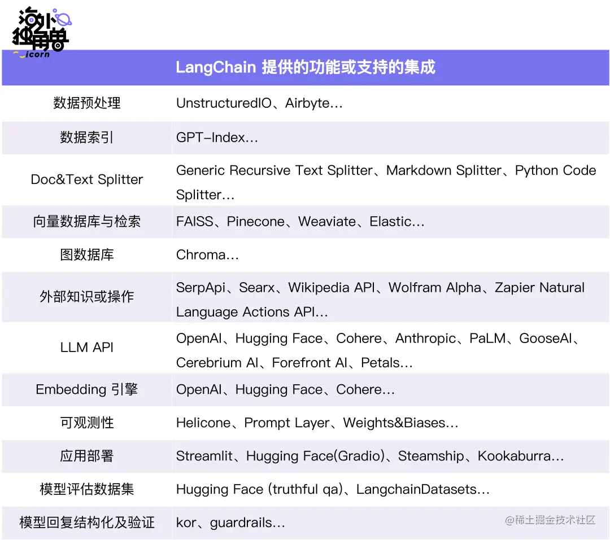Click the '模型回复结构化及验证' row label
This screenshot has width=610, height=540.
[87, 523]
